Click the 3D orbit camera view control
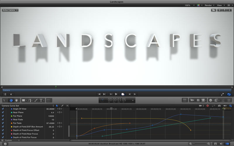Viewport: 234px width, 146px height. (x=224, y=10)
